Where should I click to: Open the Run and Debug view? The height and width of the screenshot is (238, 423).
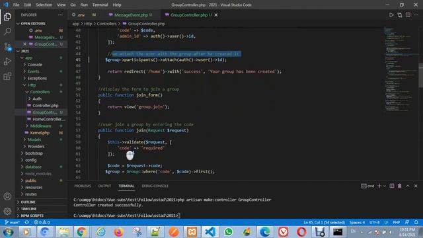tap(7, 61)
